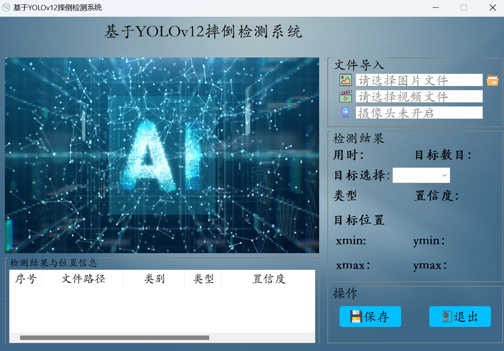Click the xmin label
Viewport: 504px width, 351px height.
351,241
